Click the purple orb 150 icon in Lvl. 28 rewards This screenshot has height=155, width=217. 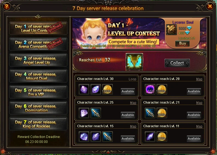(x=150, y=89)
